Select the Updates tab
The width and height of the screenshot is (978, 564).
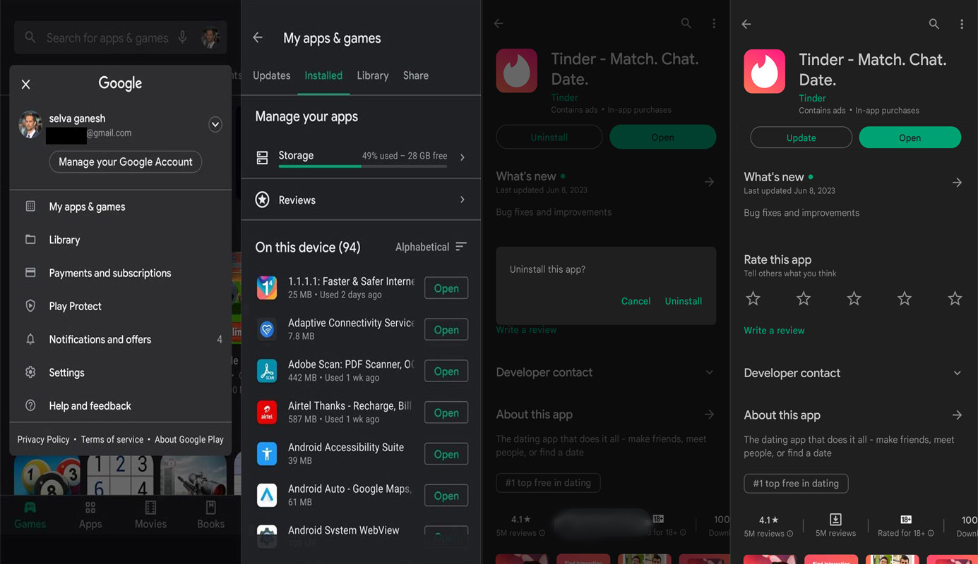(271, 75)
